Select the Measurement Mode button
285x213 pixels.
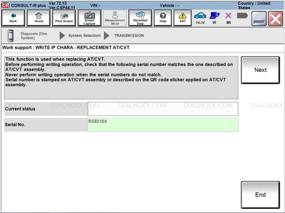(114, 18)
